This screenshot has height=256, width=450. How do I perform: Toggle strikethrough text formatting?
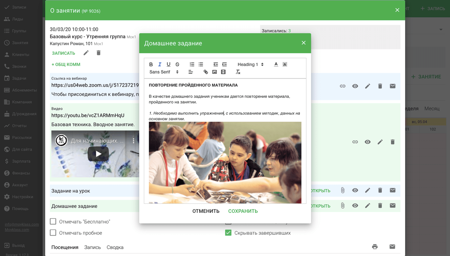click(177, 65)
